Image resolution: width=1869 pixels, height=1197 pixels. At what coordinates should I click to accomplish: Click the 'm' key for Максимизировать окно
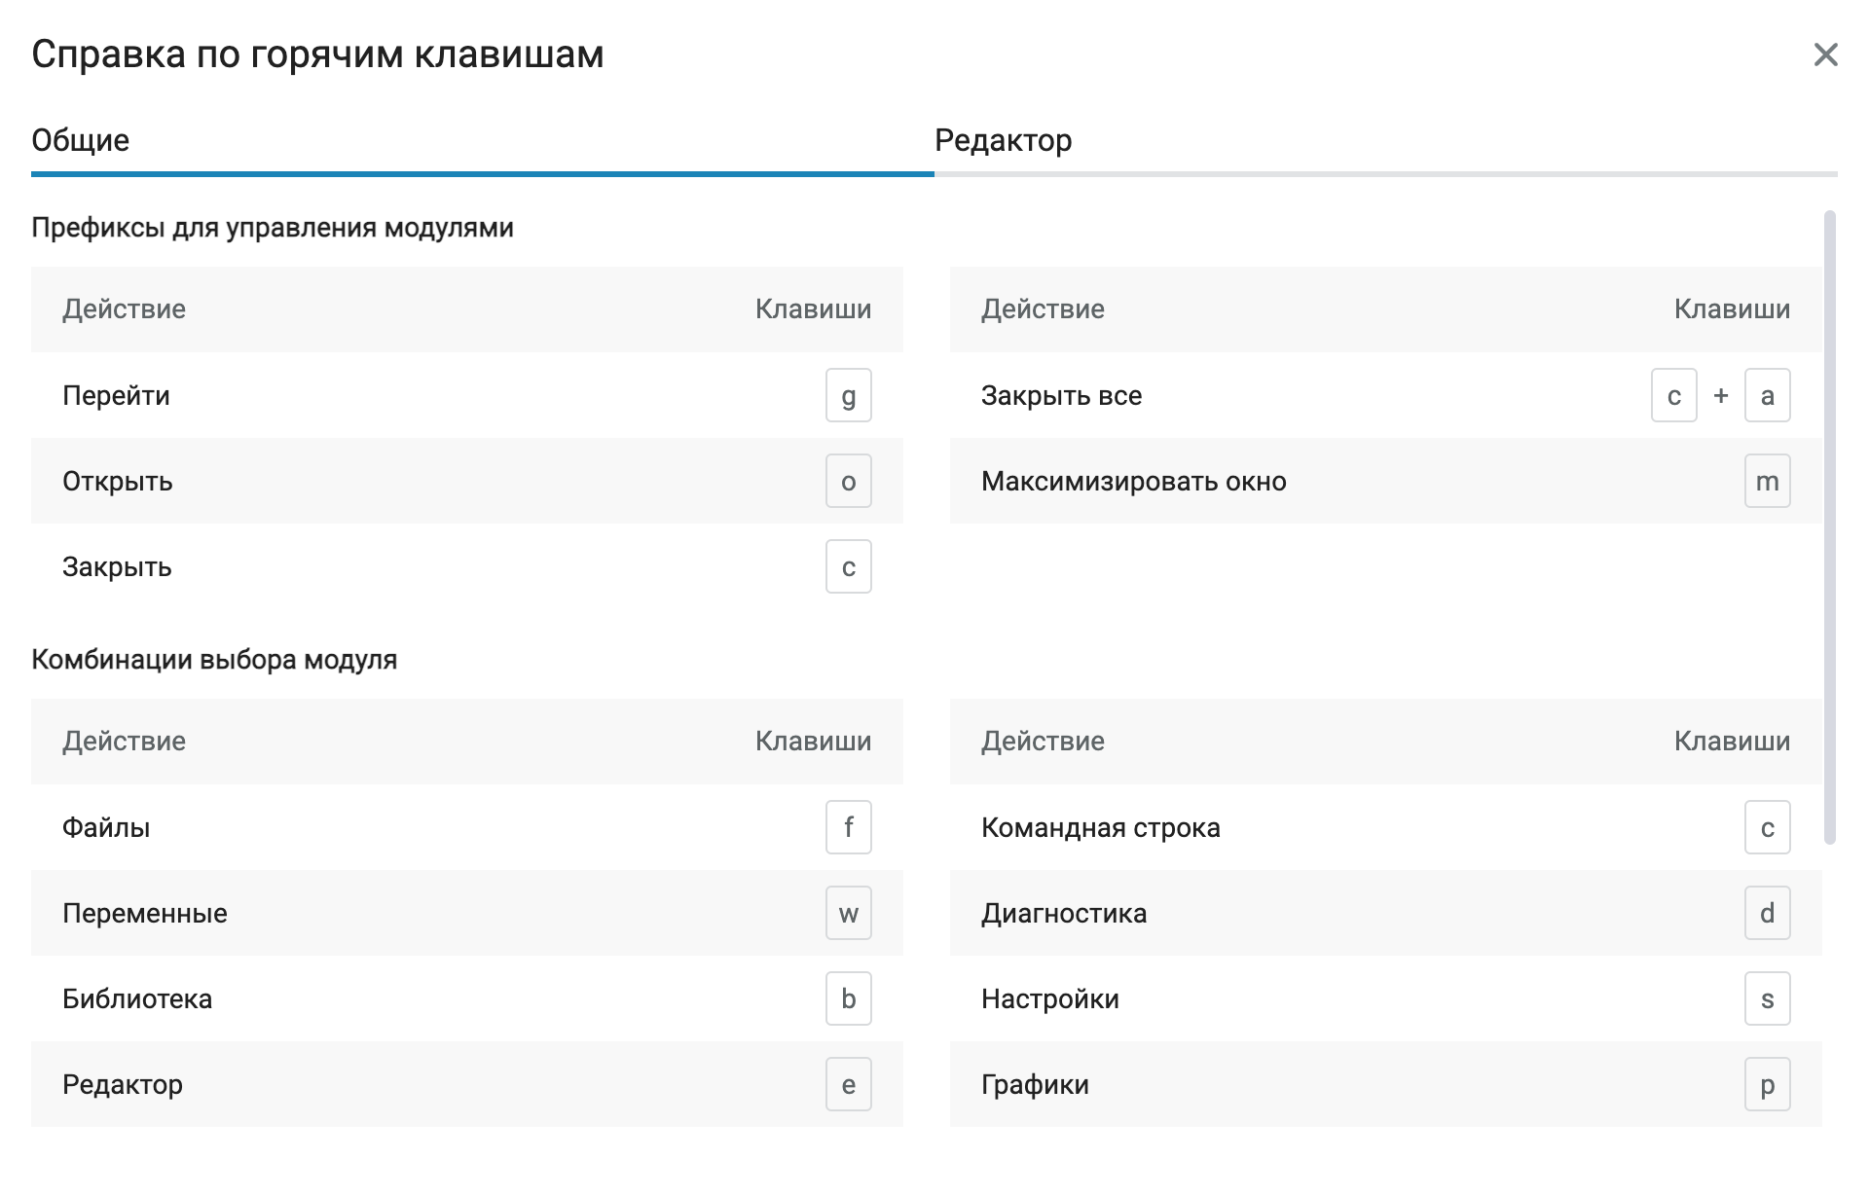[x=1767, y=481]
